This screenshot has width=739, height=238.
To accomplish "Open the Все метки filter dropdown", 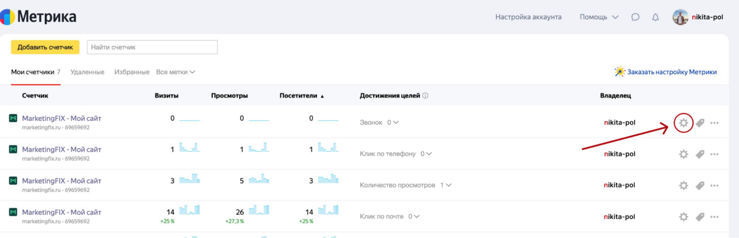I will [176, 72].
